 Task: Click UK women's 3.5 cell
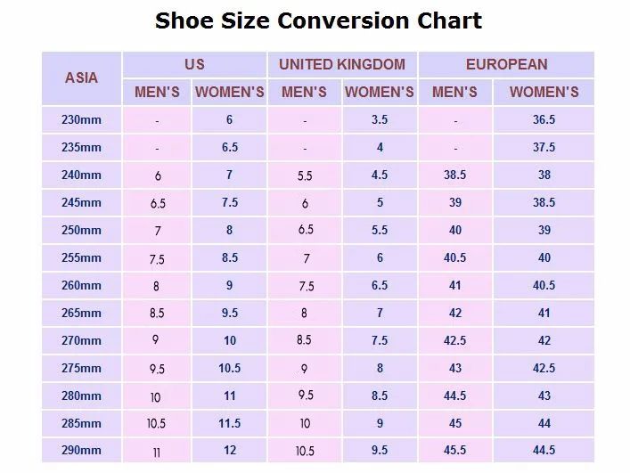(x=380, y=119)
